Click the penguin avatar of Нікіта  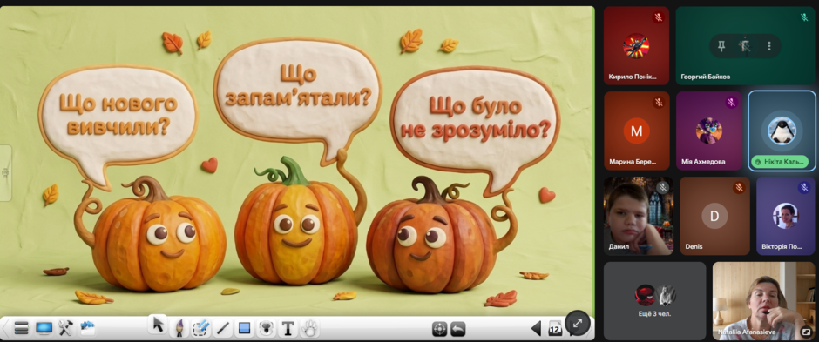[782, 131]
